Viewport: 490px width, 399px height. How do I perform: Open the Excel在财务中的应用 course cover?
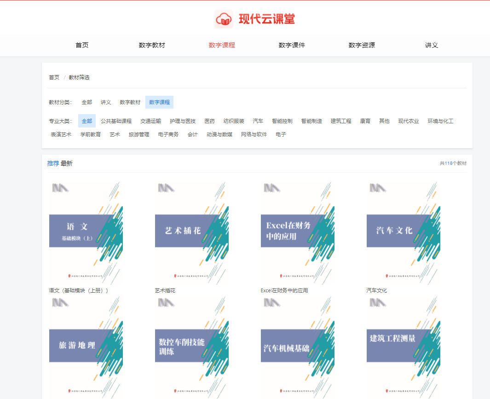click(x=298, y=232)
